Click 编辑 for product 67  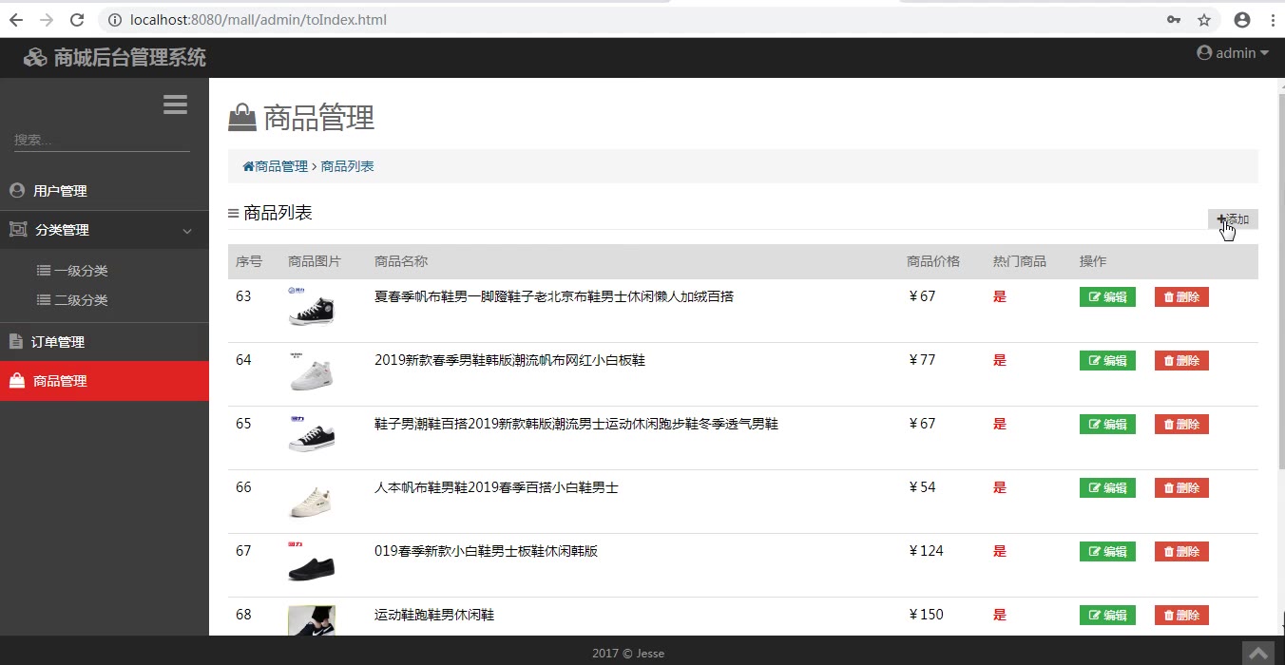[x=1107, y=552]
